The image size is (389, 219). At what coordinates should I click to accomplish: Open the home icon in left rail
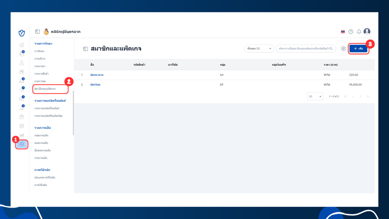22,45
